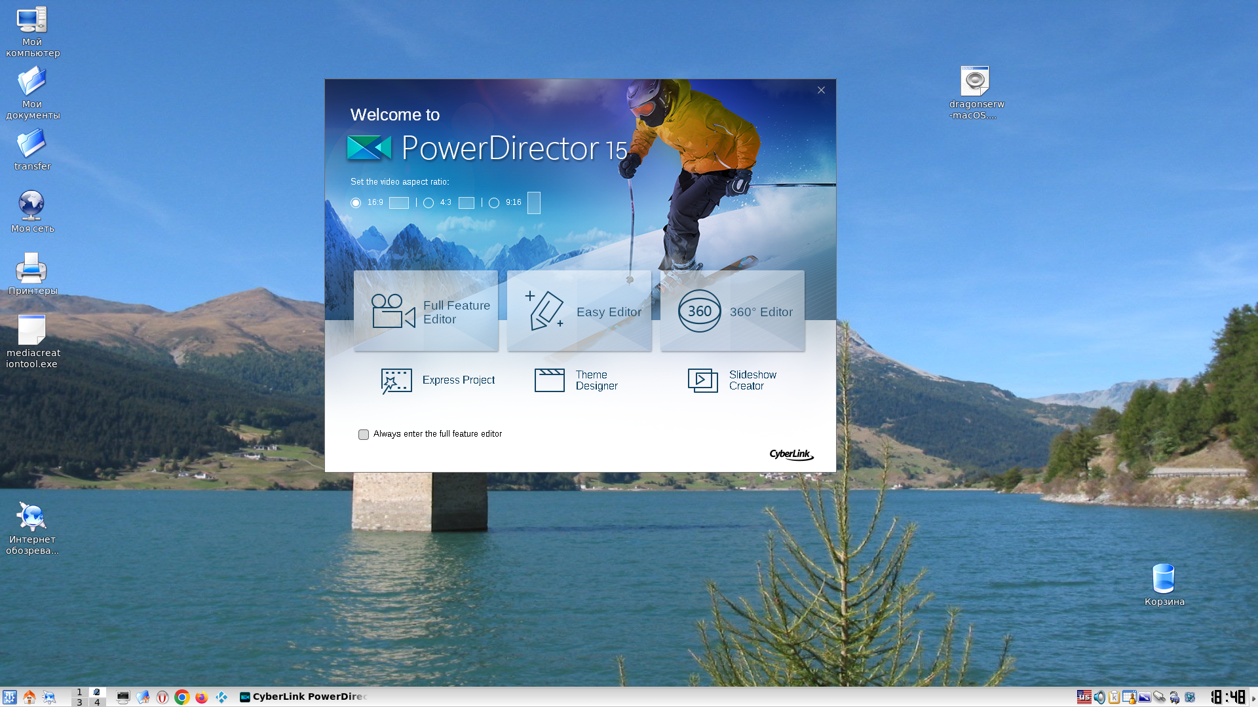Viewport: 1258px width, 707px height.
Task: Select mediacreationtool.exe file on desktop
Action: pos(32,341)
